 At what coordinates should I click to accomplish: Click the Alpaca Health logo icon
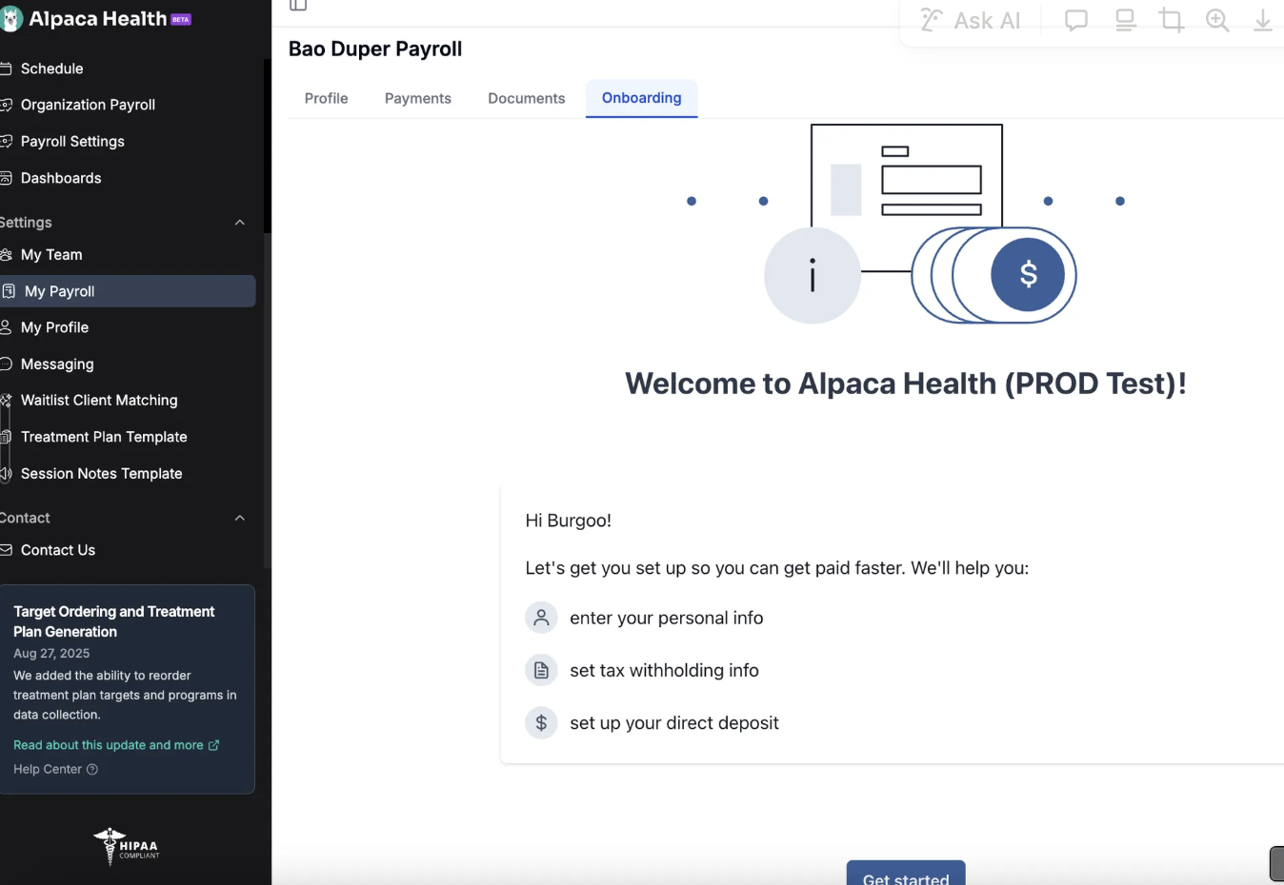[10, 19]
